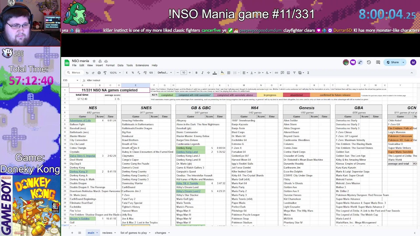Check the cloud save status icon
Viewport: 420px width, 236px height.
106,61
